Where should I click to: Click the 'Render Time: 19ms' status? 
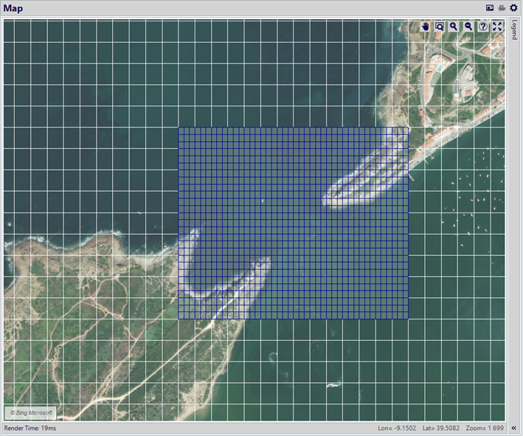point(30,428)
